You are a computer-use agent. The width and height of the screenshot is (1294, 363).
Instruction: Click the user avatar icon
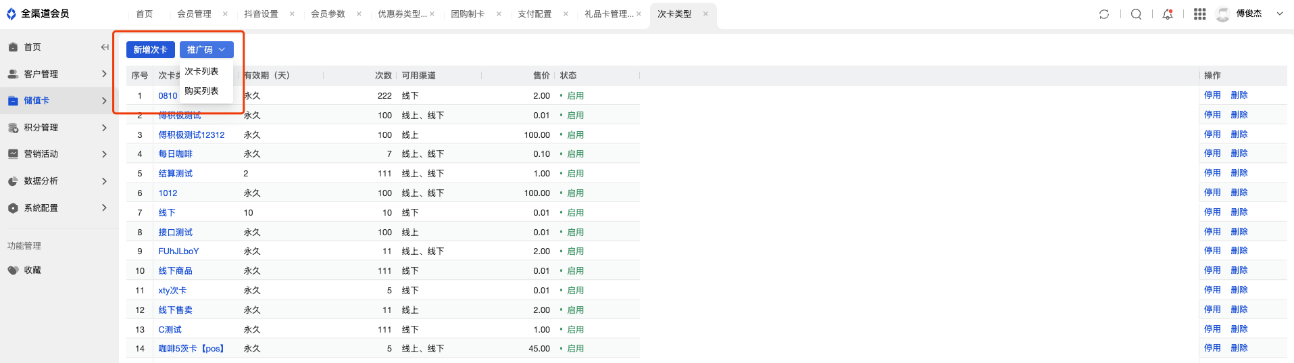pos(1222,14)
